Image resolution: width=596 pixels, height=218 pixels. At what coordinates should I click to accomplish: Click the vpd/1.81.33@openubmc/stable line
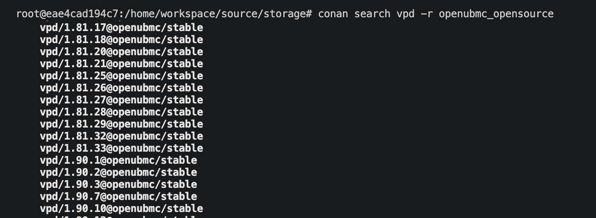[121, 149]
